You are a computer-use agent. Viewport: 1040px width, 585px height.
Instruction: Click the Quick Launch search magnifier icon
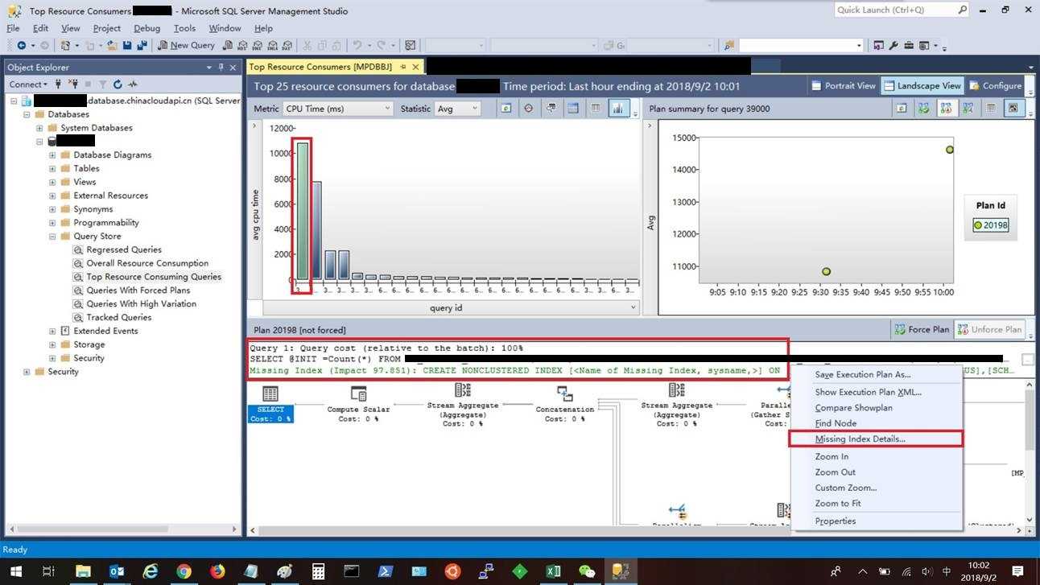tap(963, 10)
